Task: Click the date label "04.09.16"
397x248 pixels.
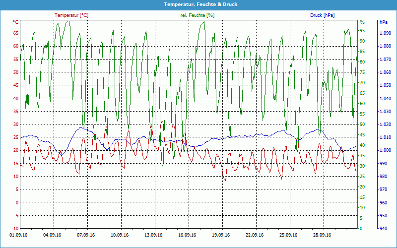Action: tap(52, 235)
